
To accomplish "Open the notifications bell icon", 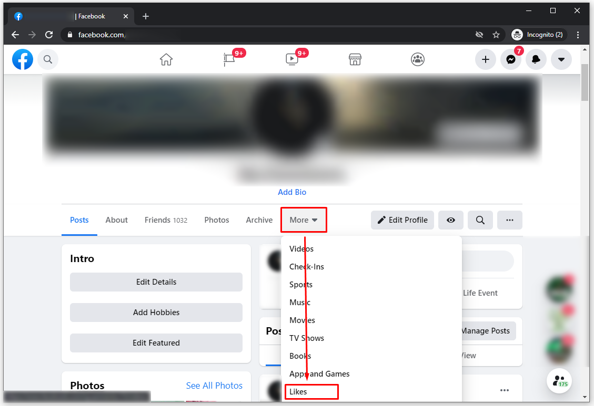I will (536, 59).
